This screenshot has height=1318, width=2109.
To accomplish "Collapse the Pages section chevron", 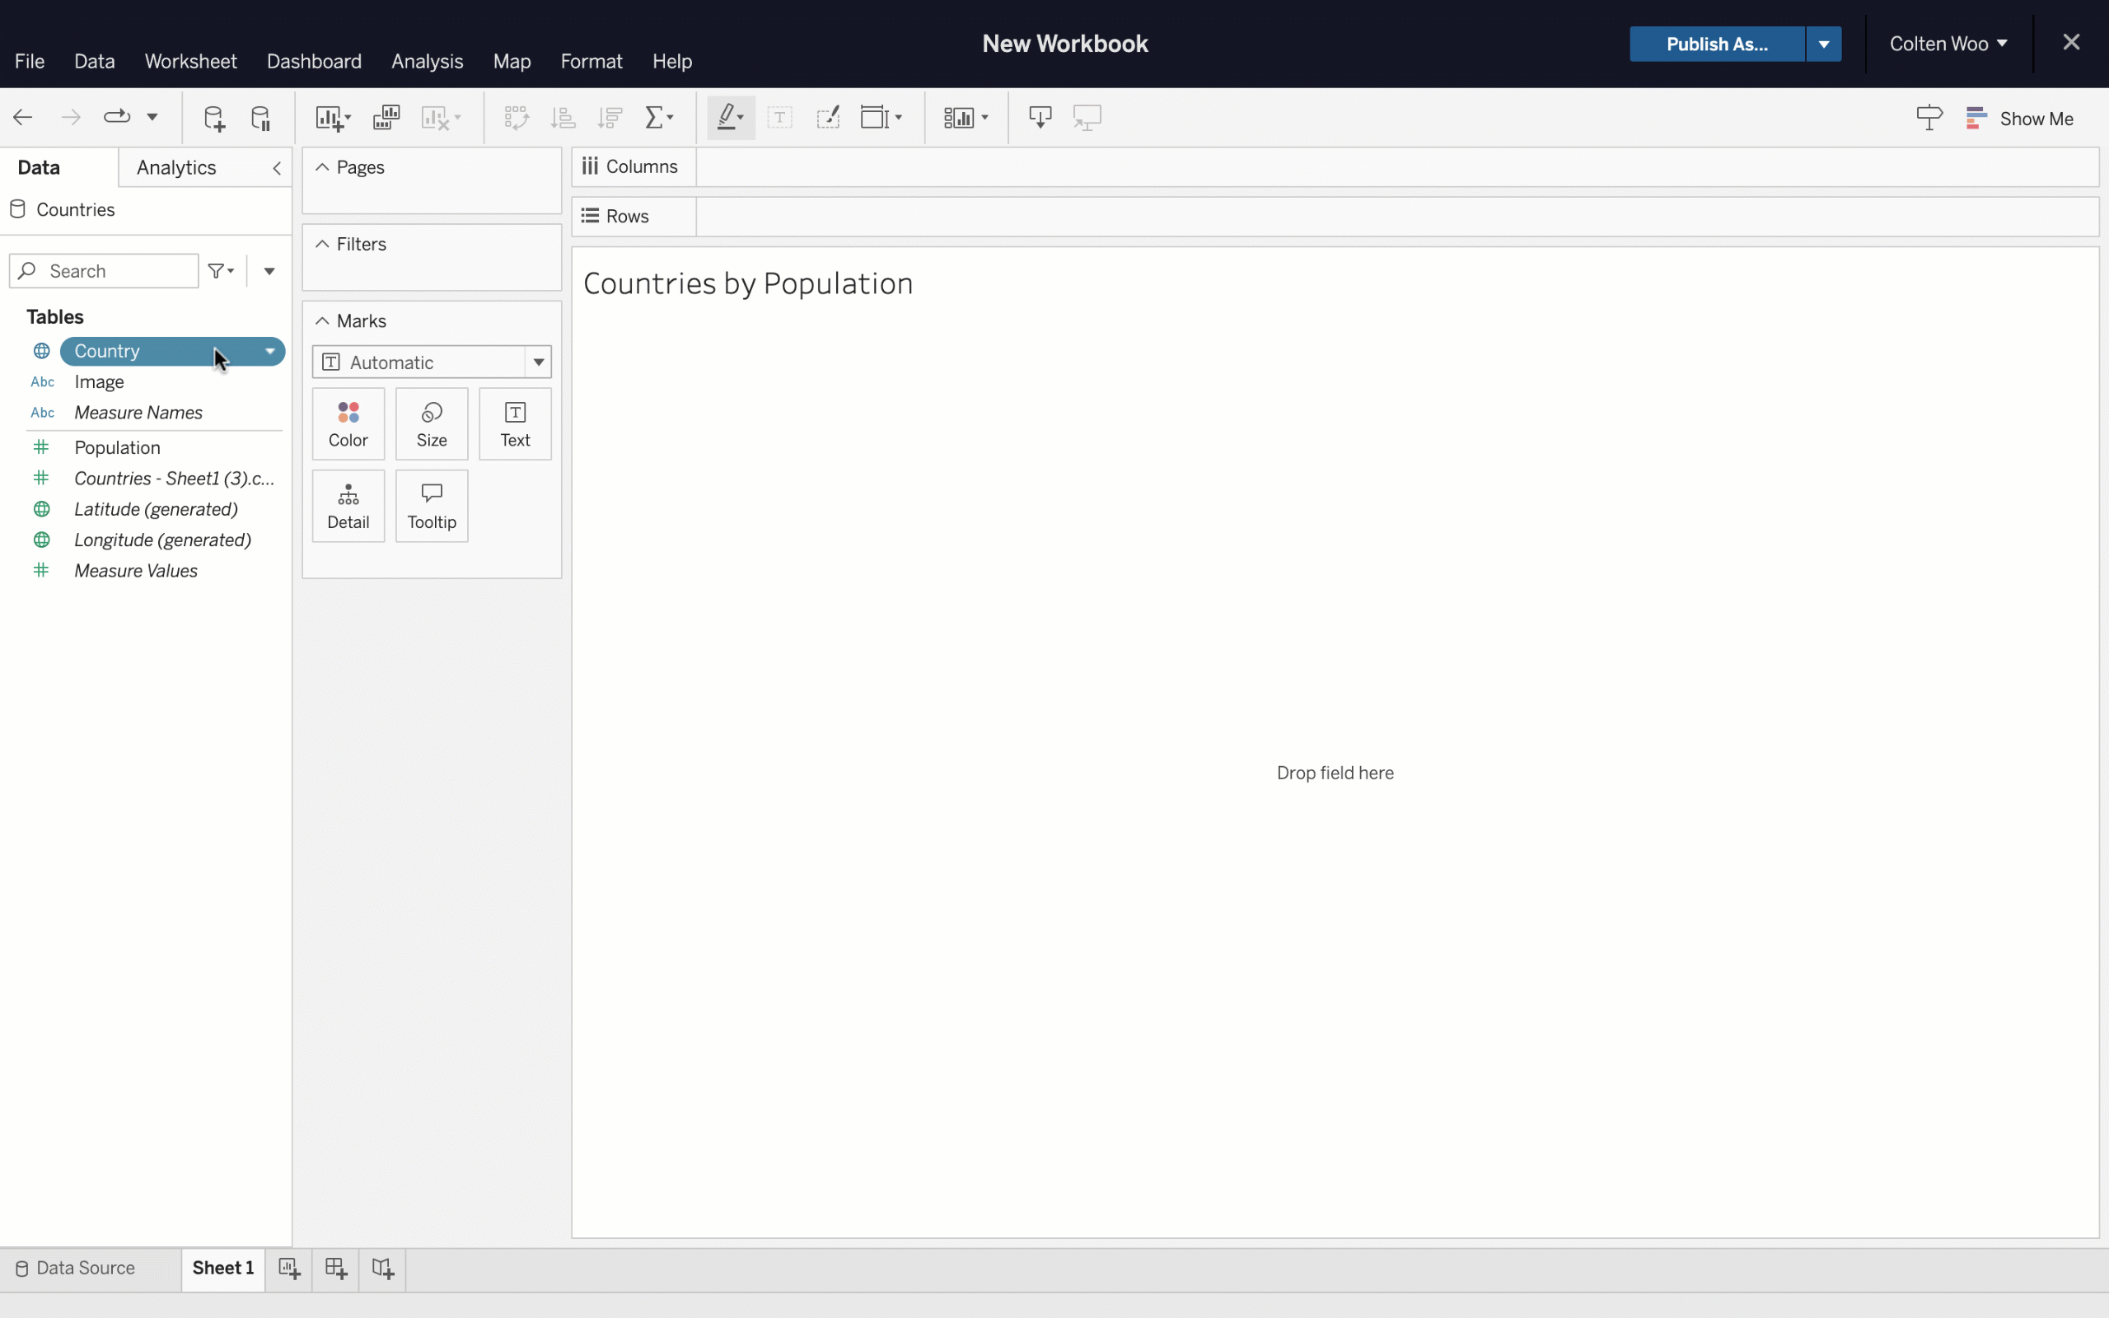I will 320,167.
